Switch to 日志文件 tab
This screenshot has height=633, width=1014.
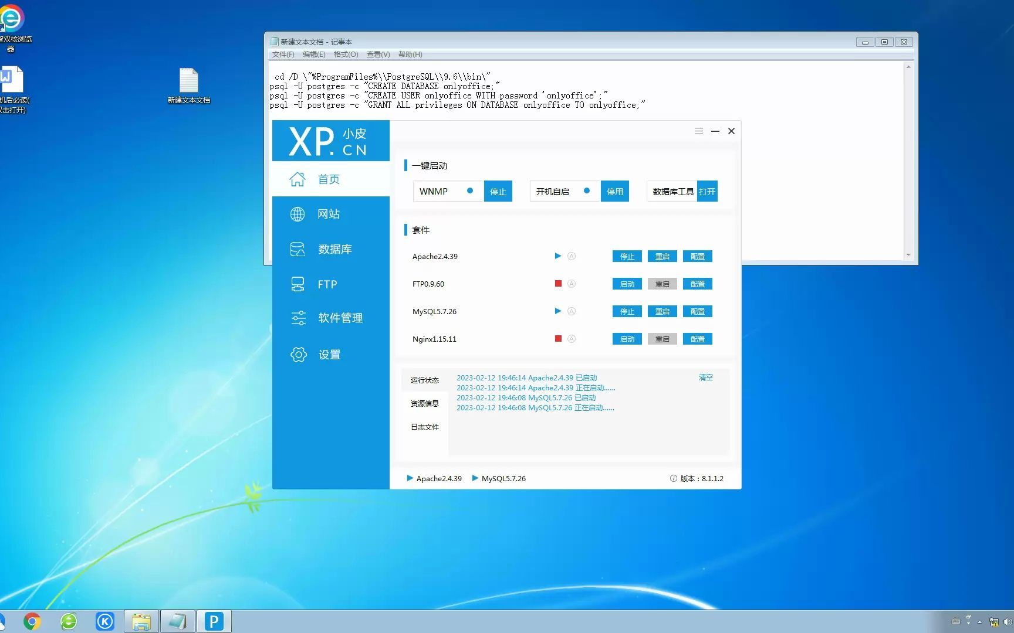(425, 427)
